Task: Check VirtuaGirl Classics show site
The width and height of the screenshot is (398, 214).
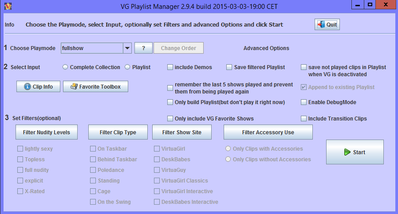Action: point(157,180)
